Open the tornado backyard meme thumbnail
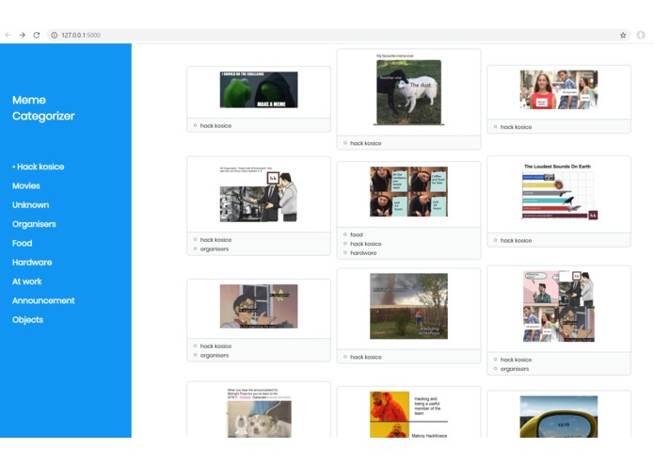The width and height of the screenshot is (654, 465). click(408, 306)
